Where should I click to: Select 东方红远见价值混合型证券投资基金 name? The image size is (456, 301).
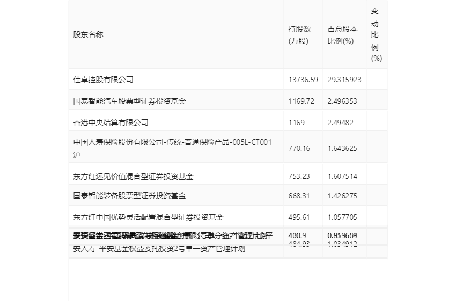pyautogui.click(x=133, y=176)
